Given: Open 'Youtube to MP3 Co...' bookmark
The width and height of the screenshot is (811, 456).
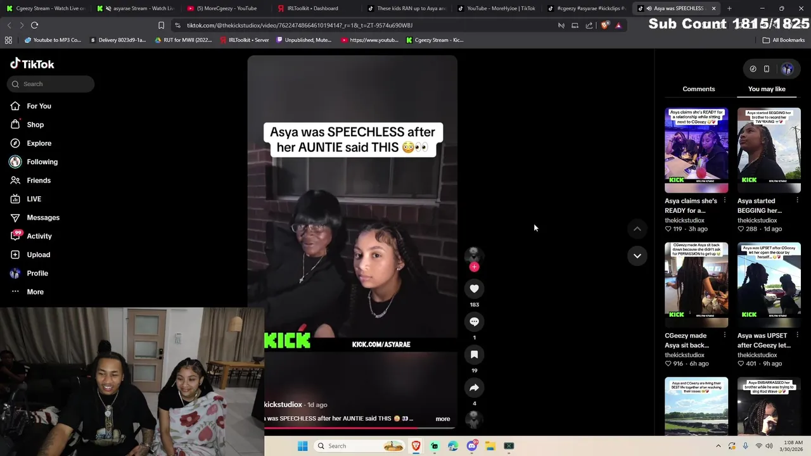Looking at the screenshot, I should click(53, 40).
